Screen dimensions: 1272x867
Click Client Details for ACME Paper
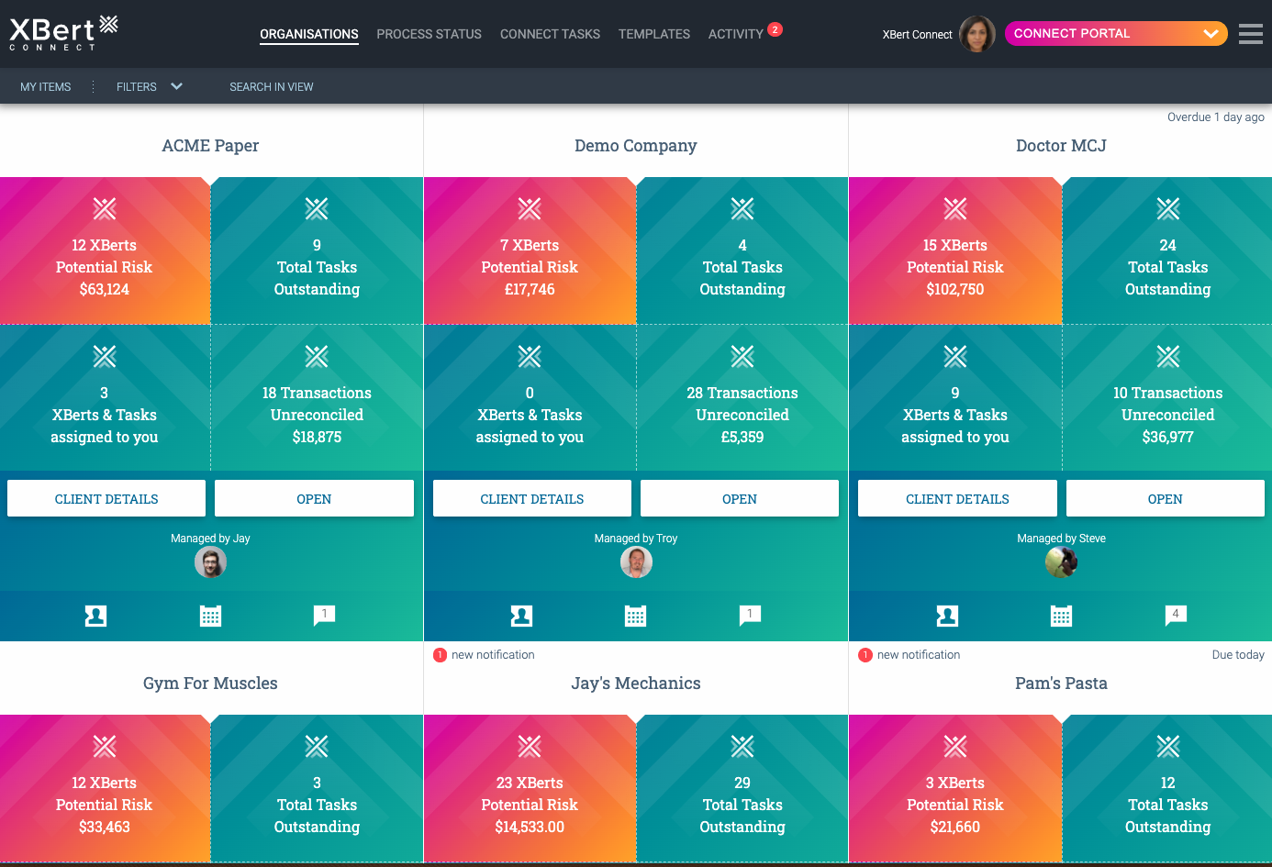tap(106, 498)
